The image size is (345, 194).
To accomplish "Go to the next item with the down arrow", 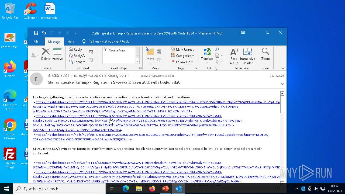I will point(67,33).
